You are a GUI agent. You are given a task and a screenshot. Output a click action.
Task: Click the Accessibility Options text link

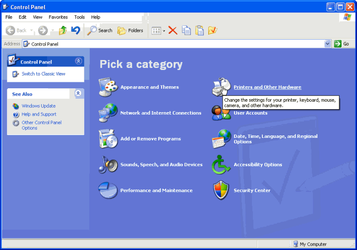[258, 165]
